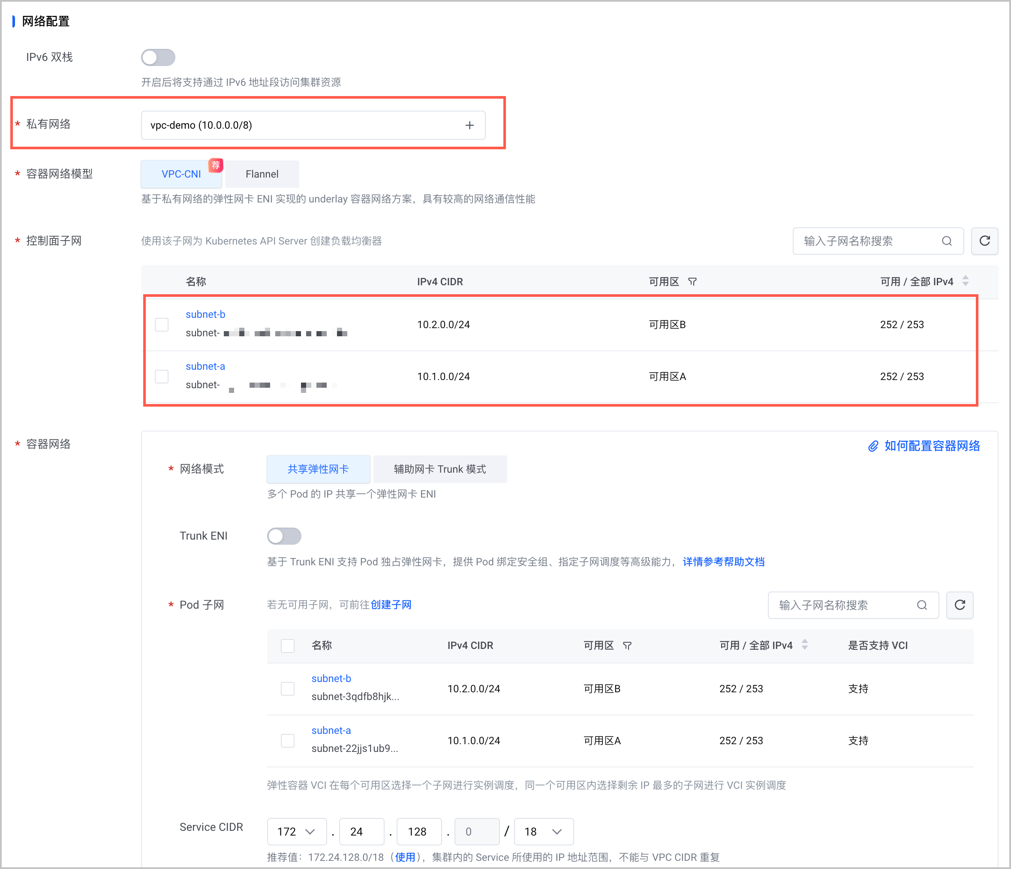
Task: Click the paperclip icon beside 如何配置容器网络
Action: 873,446
